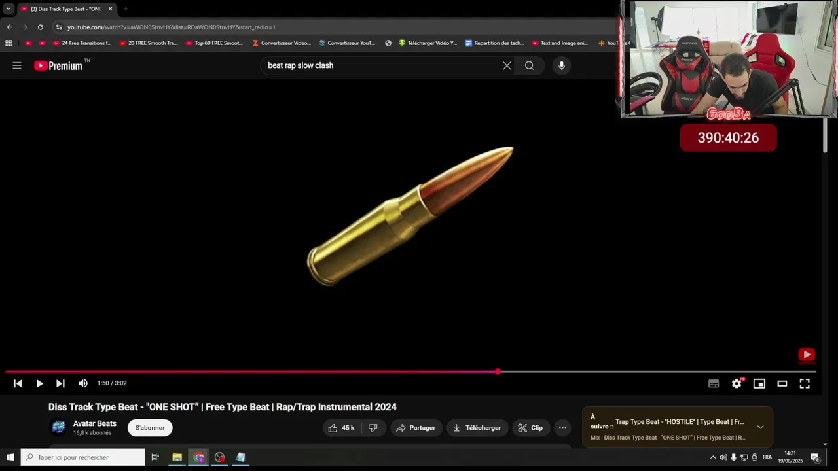Reload the current page
The image size is (838, 471).
point(41,27)
